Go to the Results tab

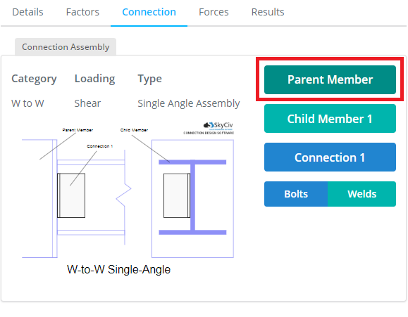[x=268, y=12]
